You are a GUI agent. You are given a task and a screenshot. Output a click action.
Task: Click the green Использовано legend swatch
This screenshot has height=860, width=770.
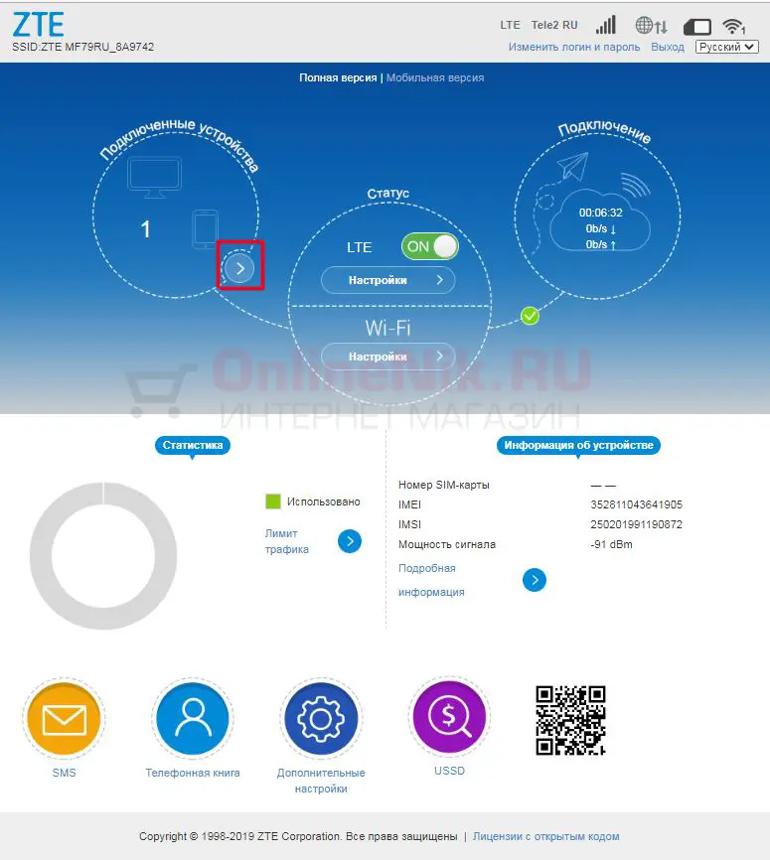pyautogui.click(x=273, y=502)
